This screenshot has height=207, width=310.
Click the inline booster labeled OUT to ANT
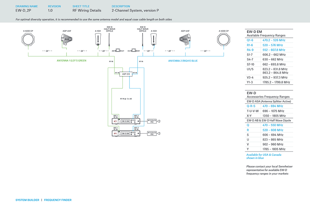pyautogui.click(x=134, y=50)
